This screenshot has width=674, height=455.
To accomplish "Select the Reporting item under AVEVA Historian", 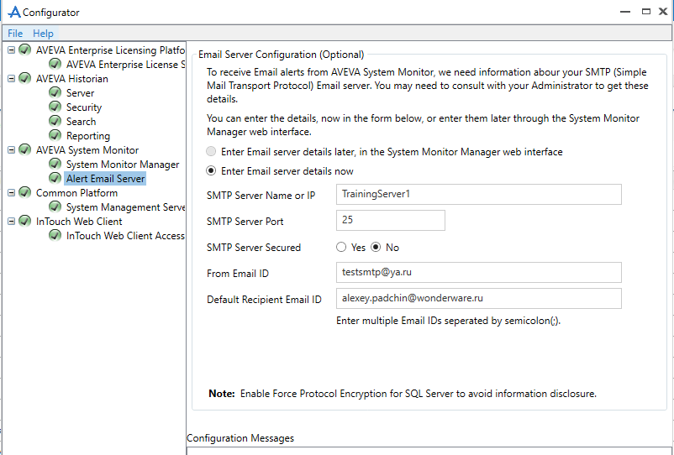I will click(x=88, y=136).
